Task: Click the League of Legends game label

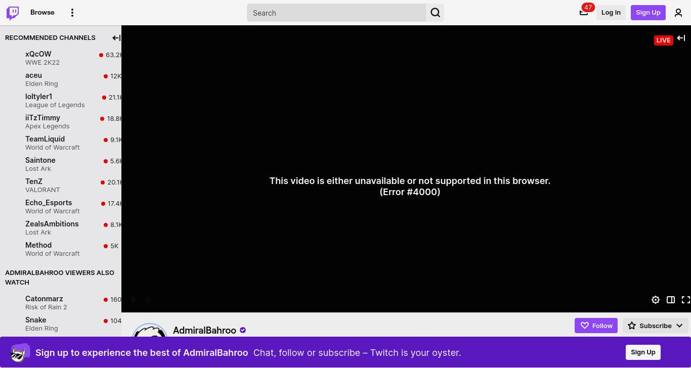Action: [55, 105]
